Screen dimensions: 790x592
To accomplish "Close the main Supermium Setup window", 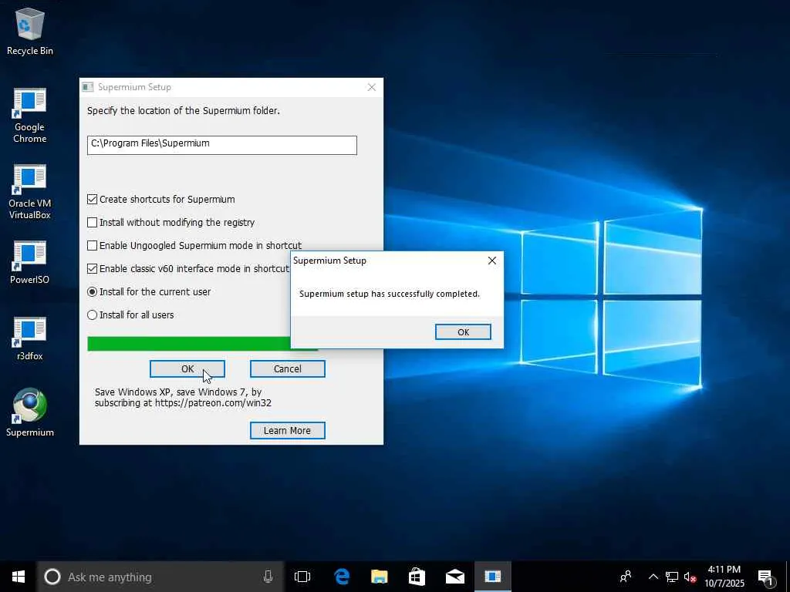I will pyautogui.click(x=371, y=87).
